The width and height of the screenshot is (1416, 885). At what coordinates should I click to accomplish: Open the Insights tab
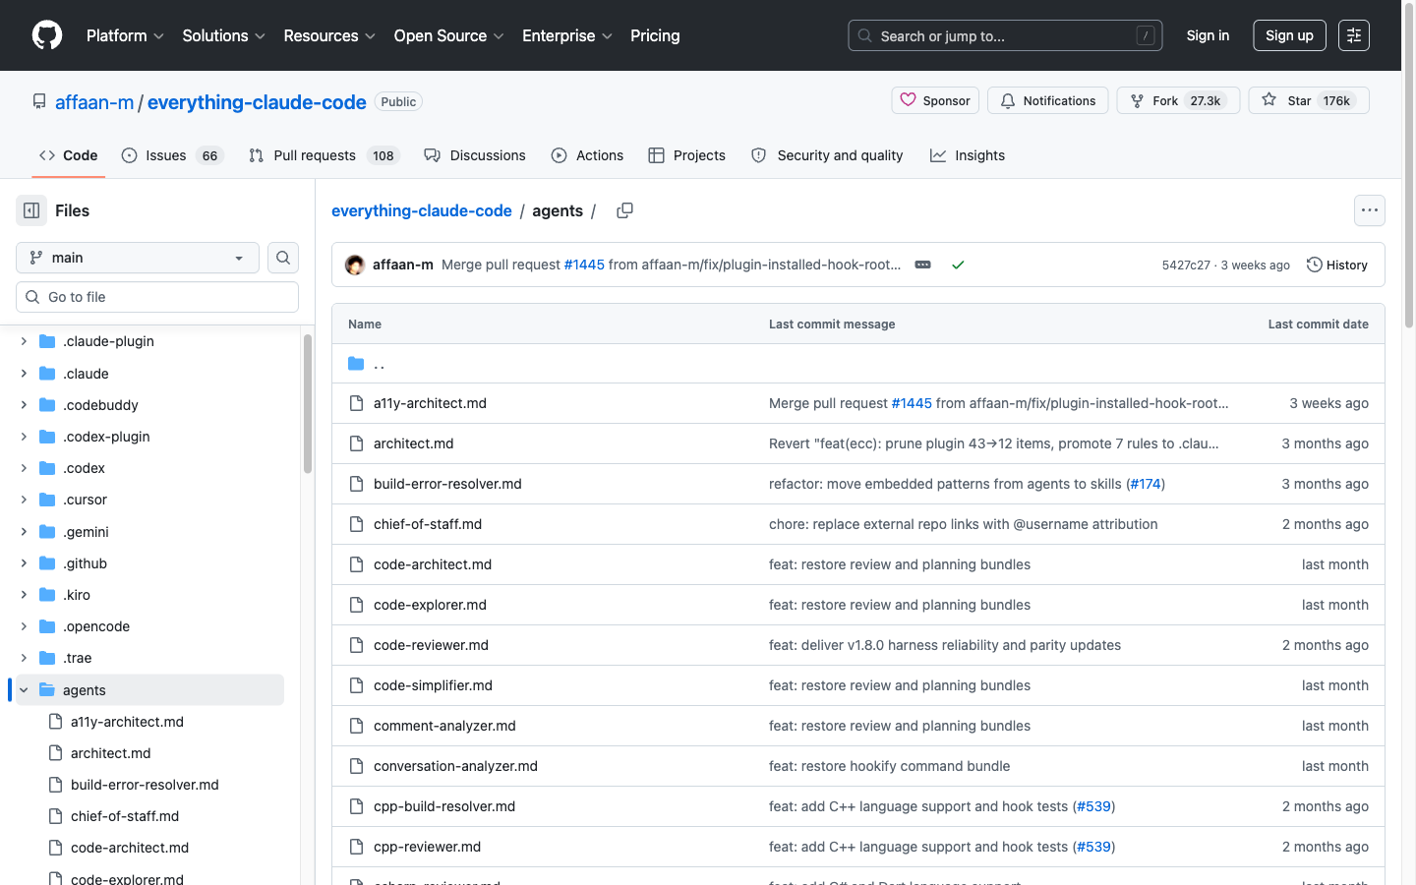click(x=968, y=155)
